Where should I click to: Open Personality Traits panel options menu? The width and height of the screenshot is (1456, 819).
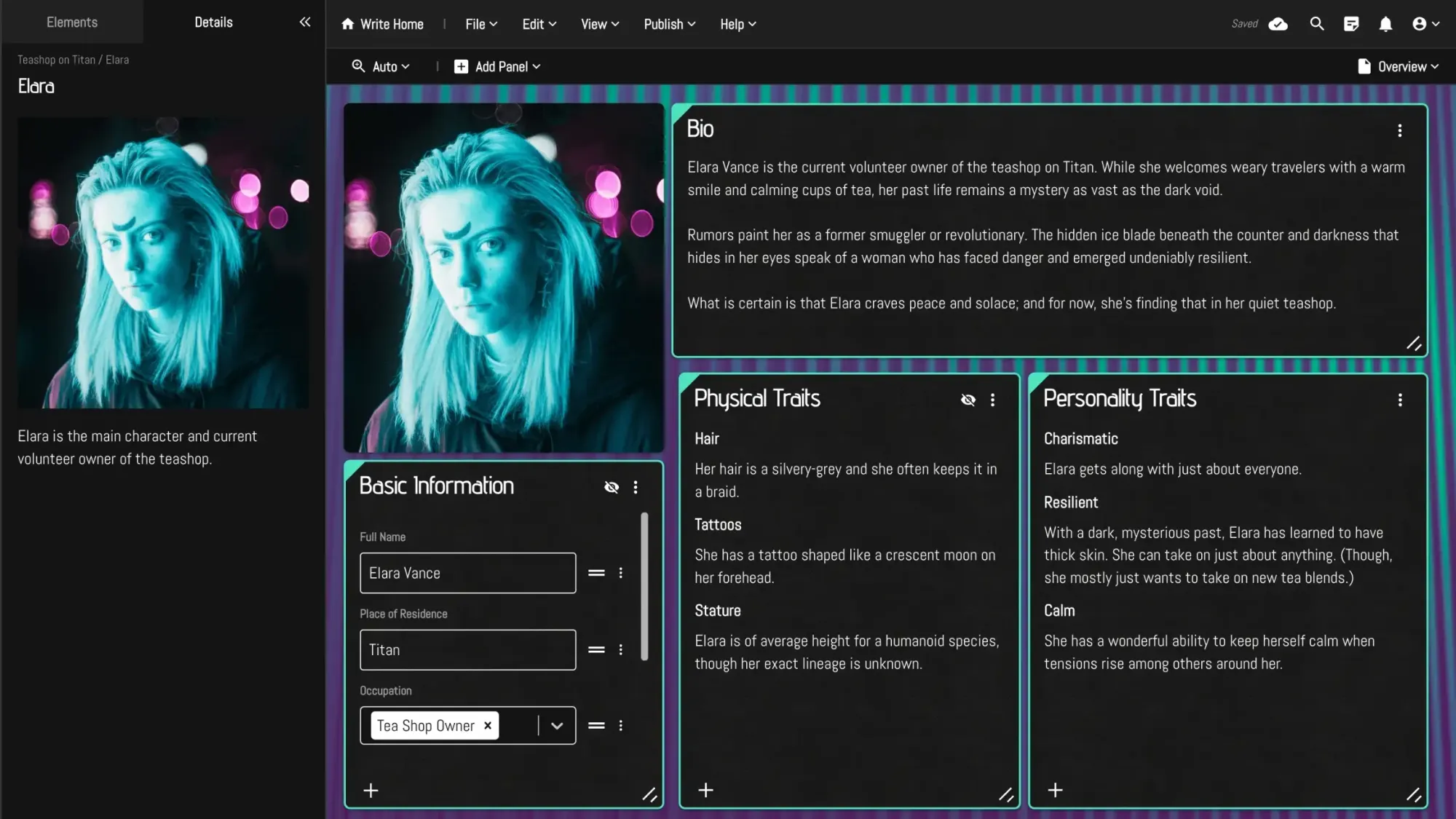click(x=1399, y=400)
